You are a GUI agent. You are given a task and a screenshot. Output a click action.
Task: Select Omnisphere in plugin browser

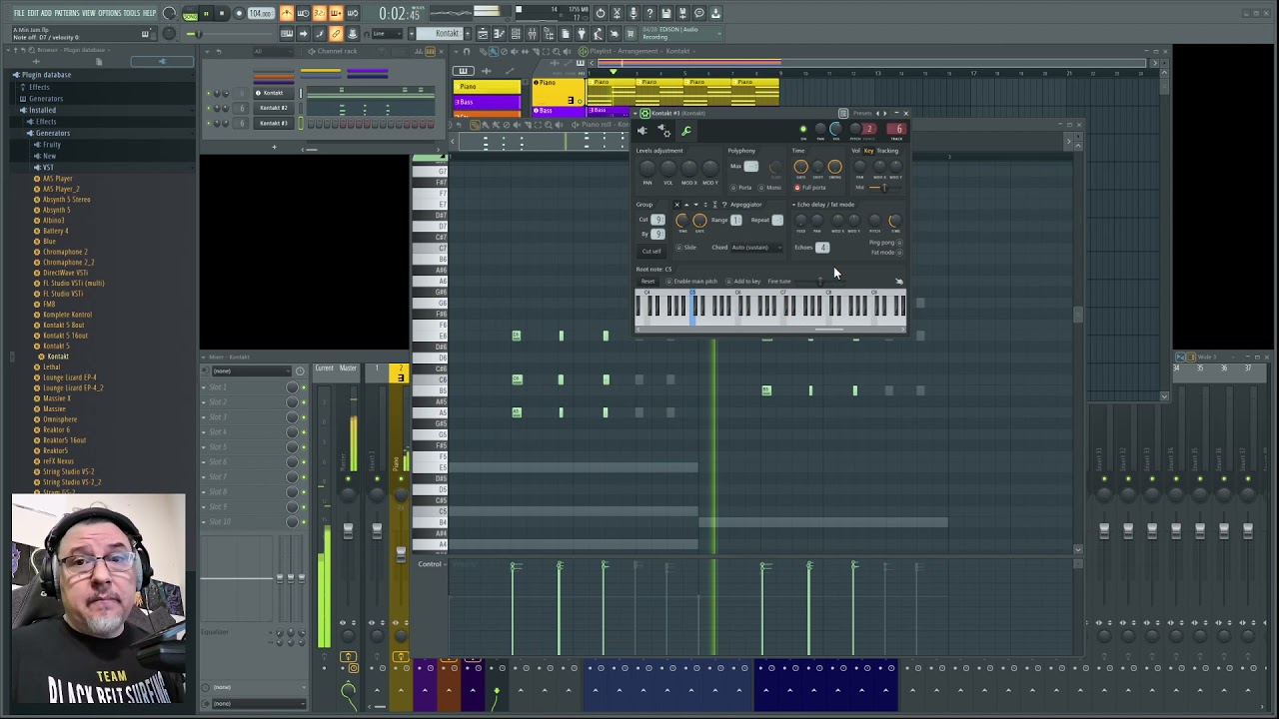pos(60,419)
